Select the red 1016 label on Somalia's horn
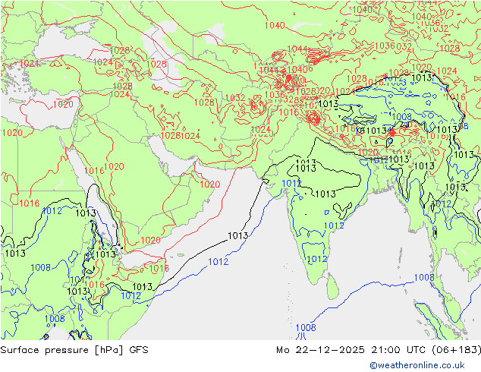481x372 pixels. click(159, 269)
